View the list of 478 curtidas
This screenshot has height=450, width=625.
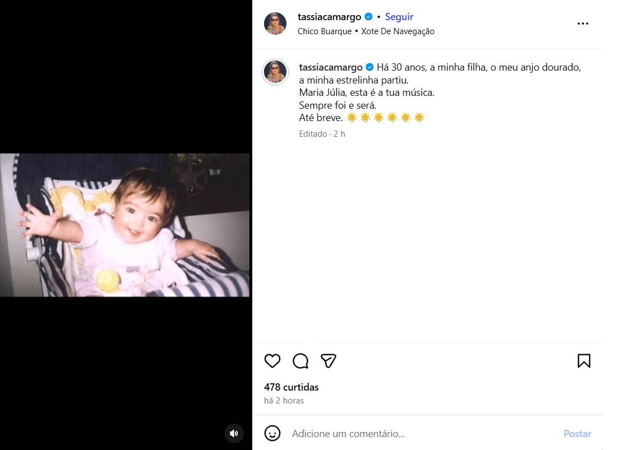coord(291,387)
